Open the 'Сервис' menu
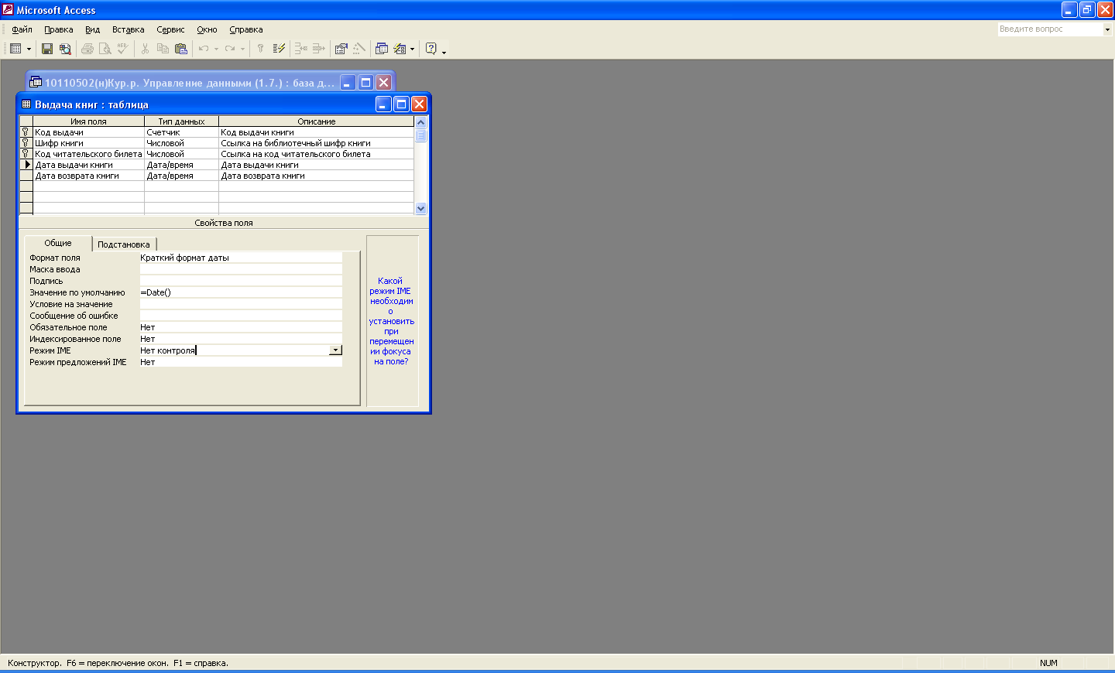The width and height of the screenshot is (1115, 673). [x=170, y=29]
